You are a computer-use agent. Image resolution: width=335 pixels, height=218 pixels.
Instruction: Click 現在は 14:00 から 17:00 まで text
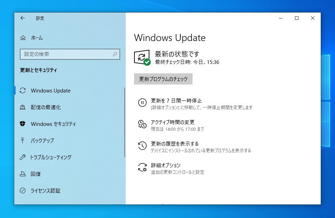tap(177, 129)
